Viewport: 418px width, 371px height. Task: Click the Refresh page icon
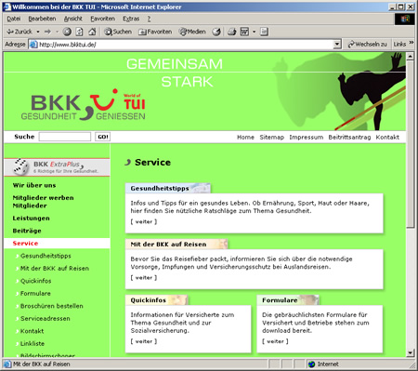click(x=80, y=32)
